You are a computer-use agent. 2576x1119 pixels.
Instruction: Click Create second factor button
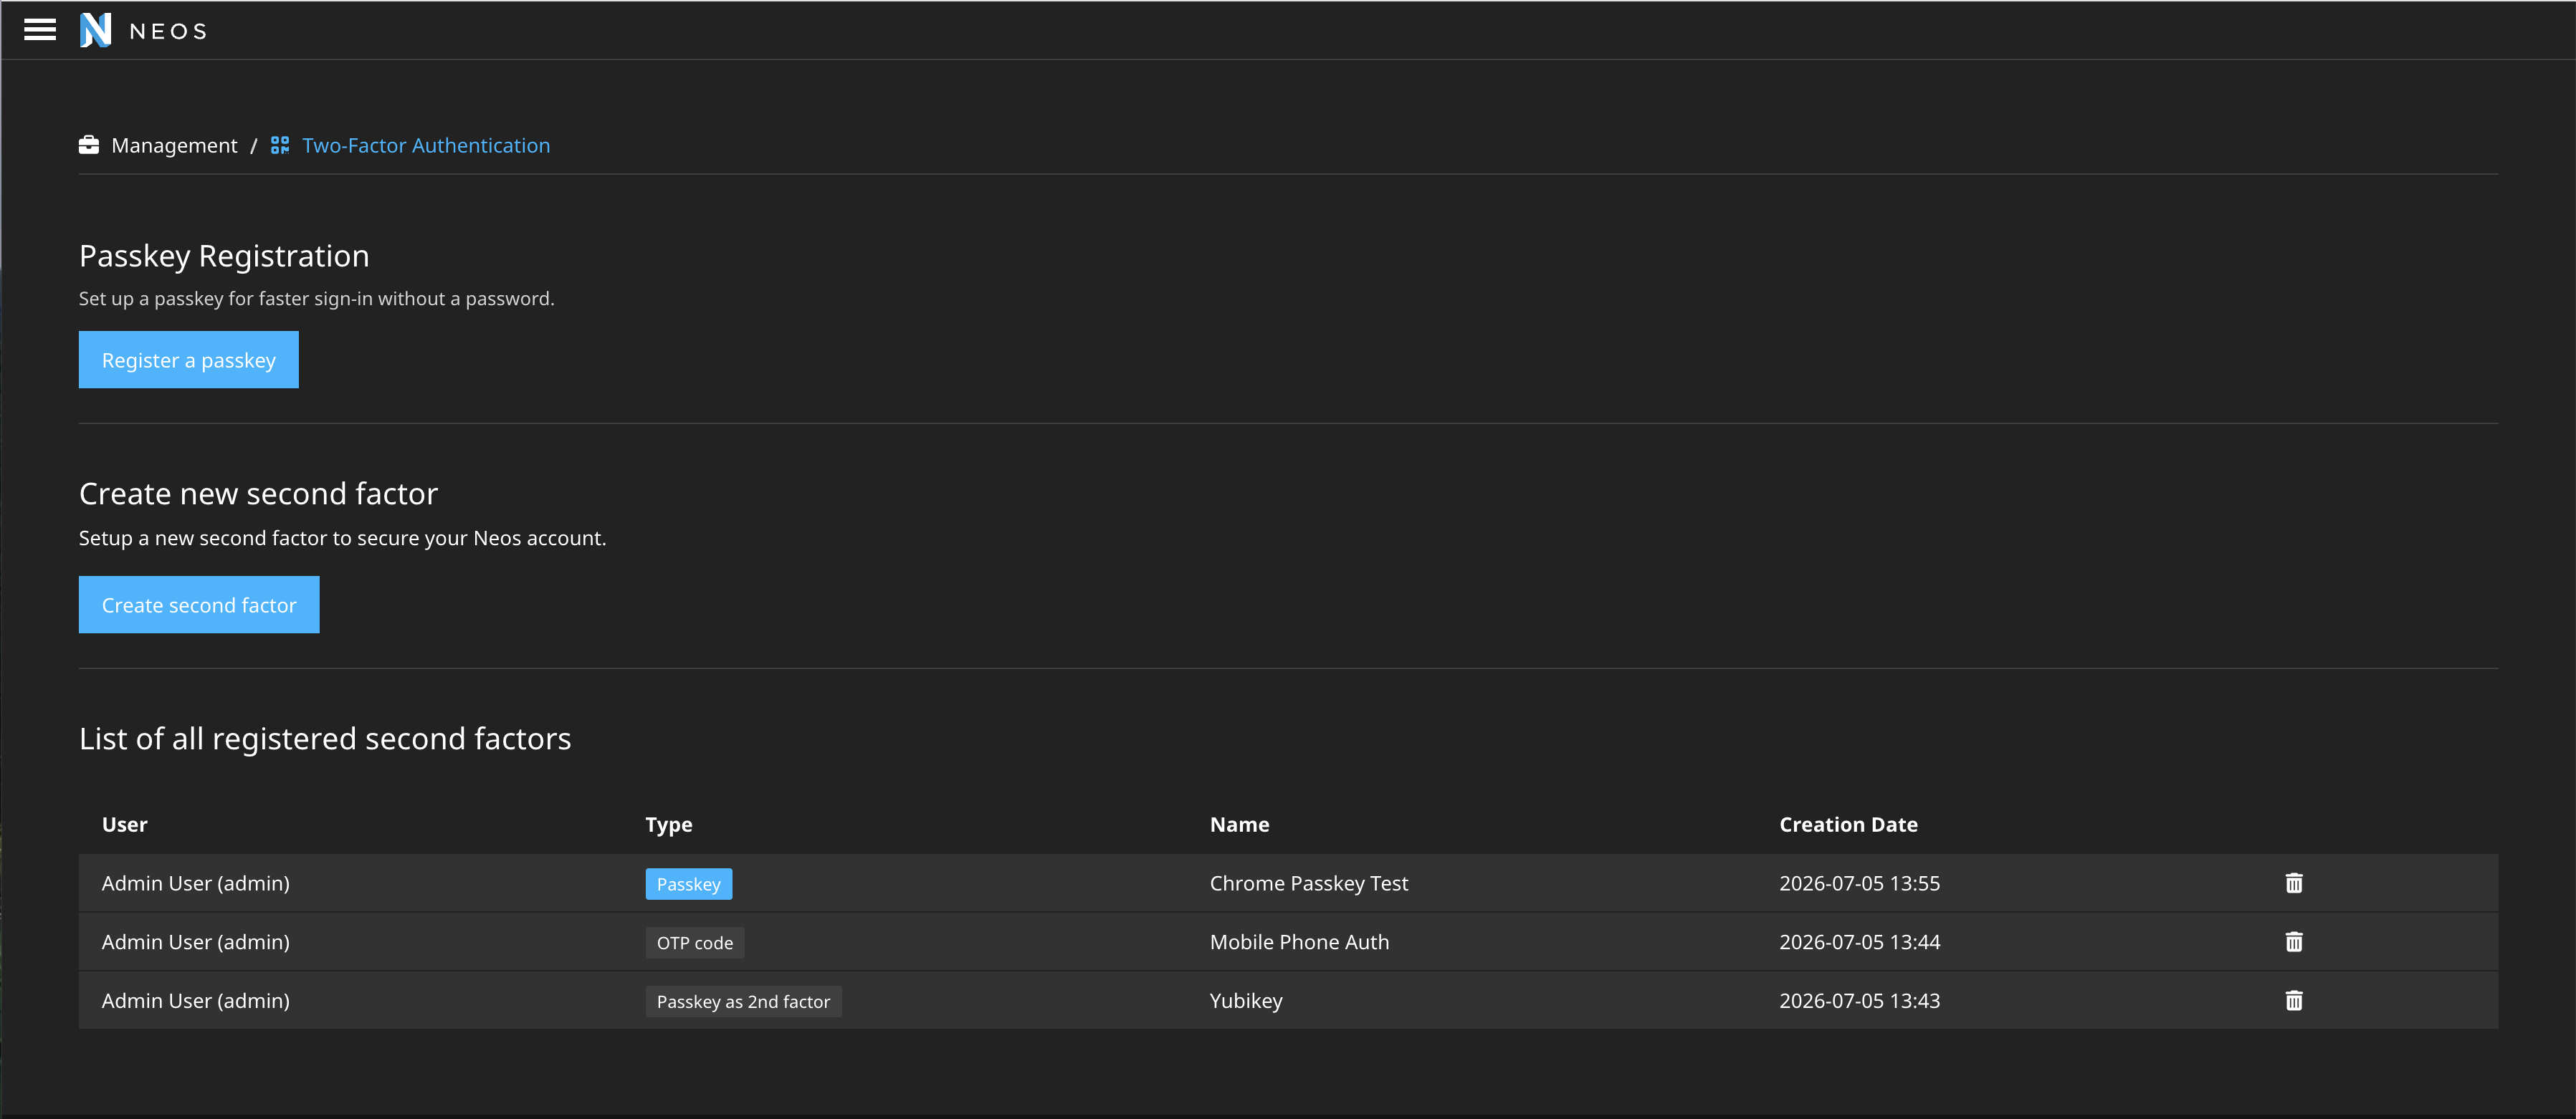pyautogui.click(x=199, y=605)
